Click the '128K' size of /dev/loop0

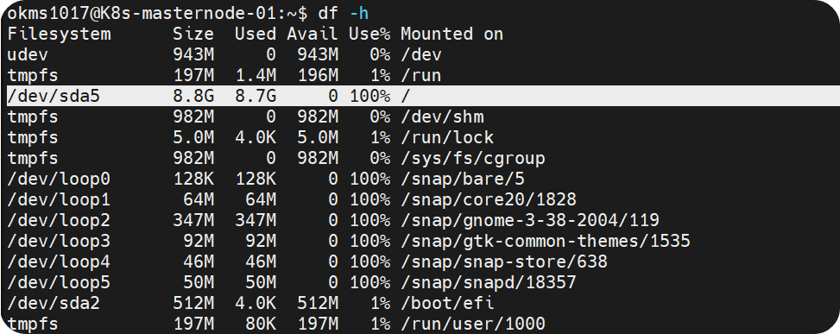[193, 179]
